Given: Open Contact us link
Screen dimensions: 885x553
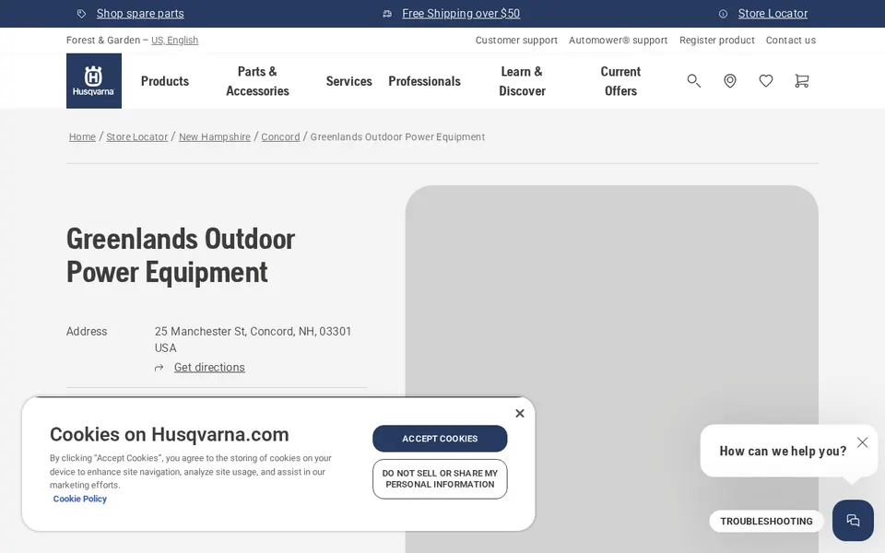Looking at the screenshot, I should point(791,40).
